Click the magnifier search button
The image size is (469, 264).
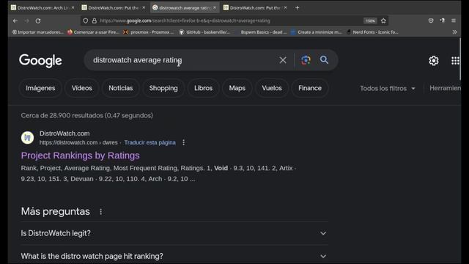pos(324,60)
